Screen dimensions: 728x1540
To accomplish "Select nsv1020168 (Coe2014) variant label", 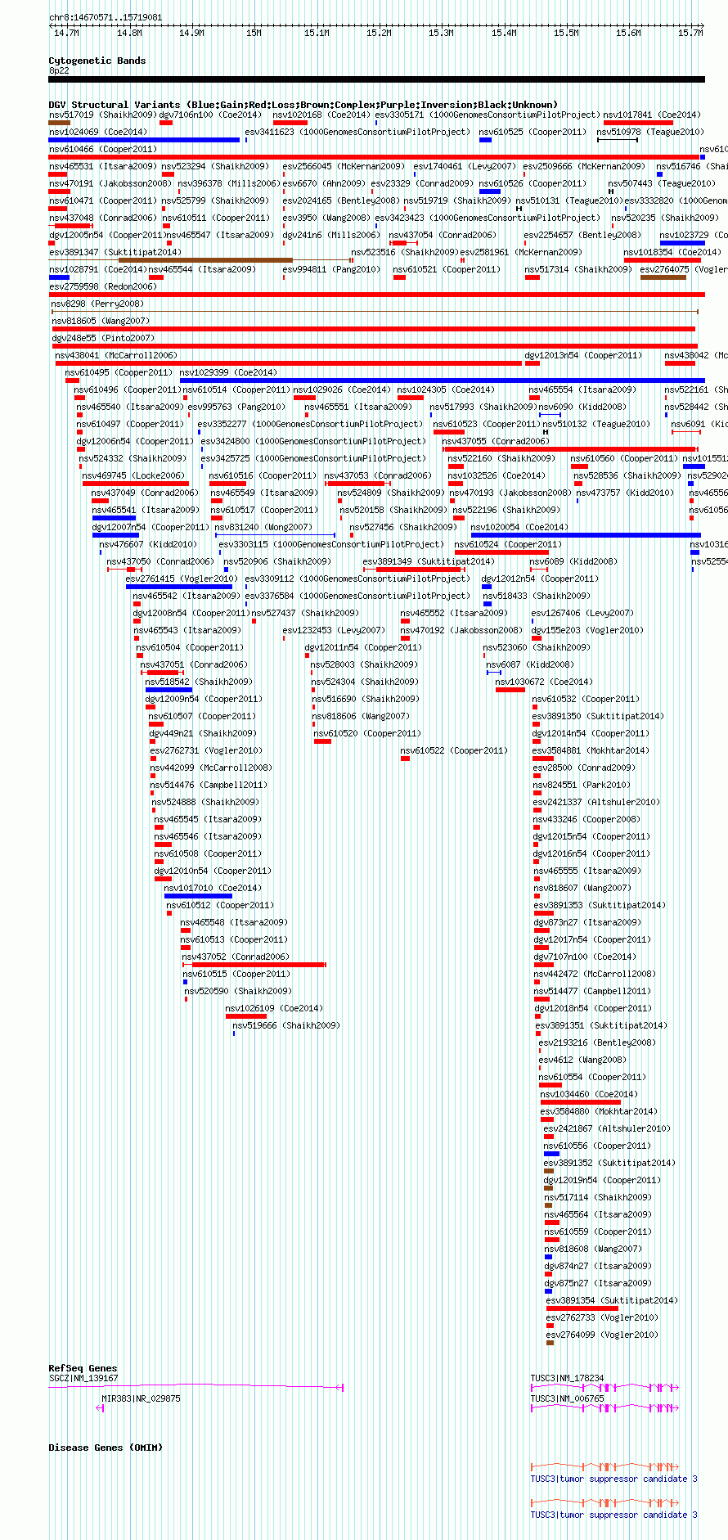I will point(321,115).
